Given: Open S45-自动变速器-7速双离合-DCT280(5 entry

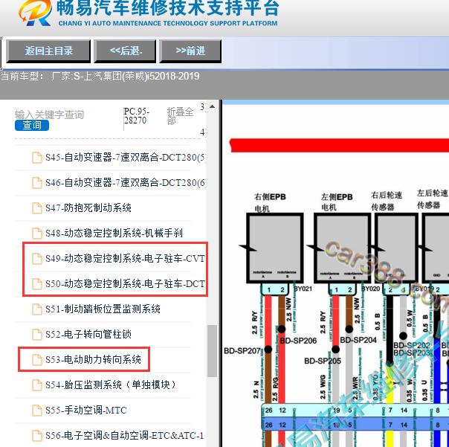Looking at the screenshot, I should click(125, 158).
